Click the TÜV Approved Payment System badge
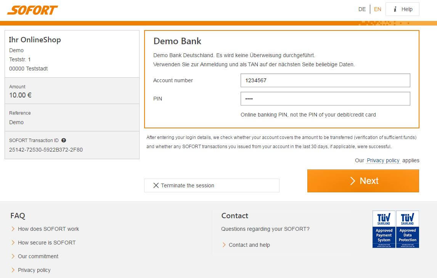The image size is (437, 278). coord(384,229)
